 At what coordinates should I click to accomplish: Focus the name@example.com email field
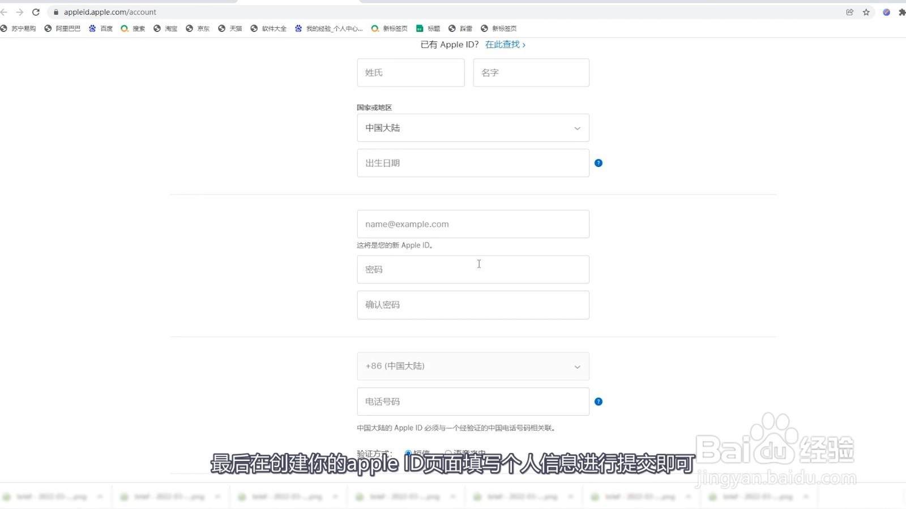point(473,224)
